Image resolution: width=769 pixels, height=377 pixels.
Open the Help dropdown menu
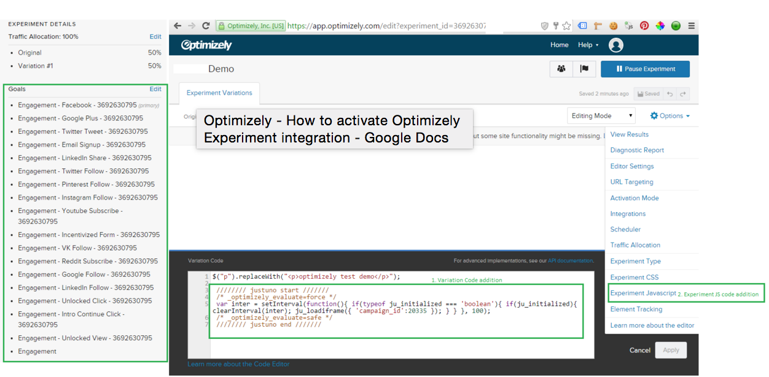tap(588, 45)
